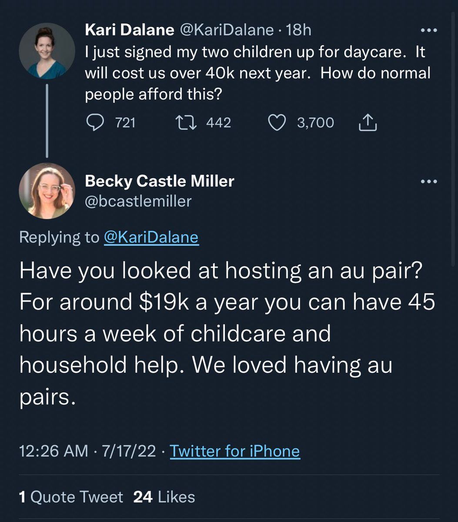Click the au pair reply tweet text
Viewport: 458px width, 522px height.
pyautogui.click(x=226, y=334)
